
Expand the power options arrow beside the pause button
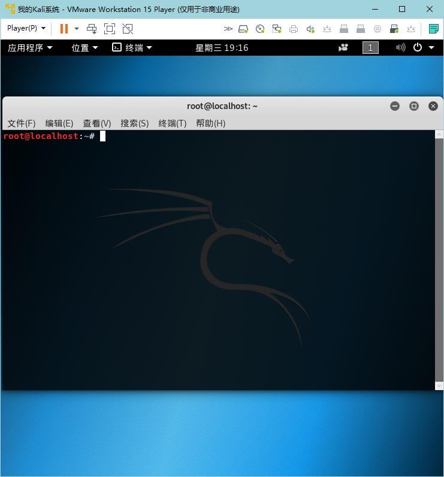click(77, 29)
